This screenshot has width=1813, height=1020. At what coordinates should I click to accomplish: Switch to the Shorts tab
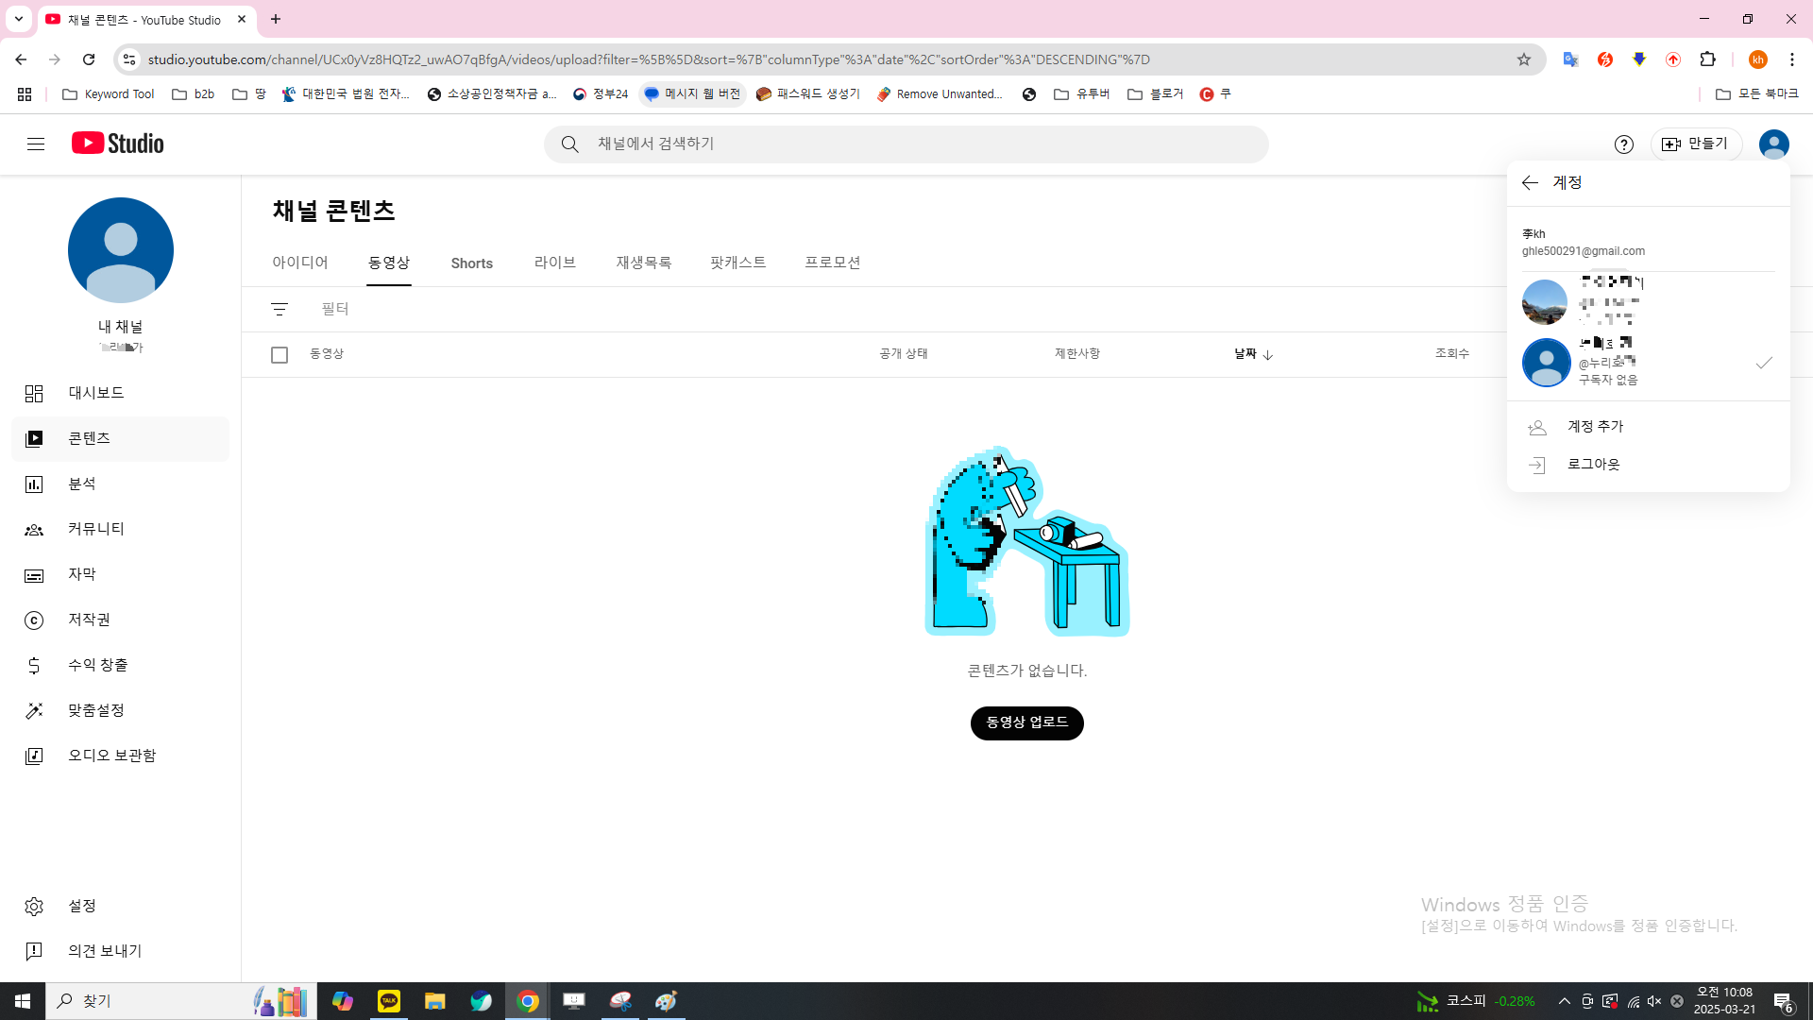coord(471,263)
